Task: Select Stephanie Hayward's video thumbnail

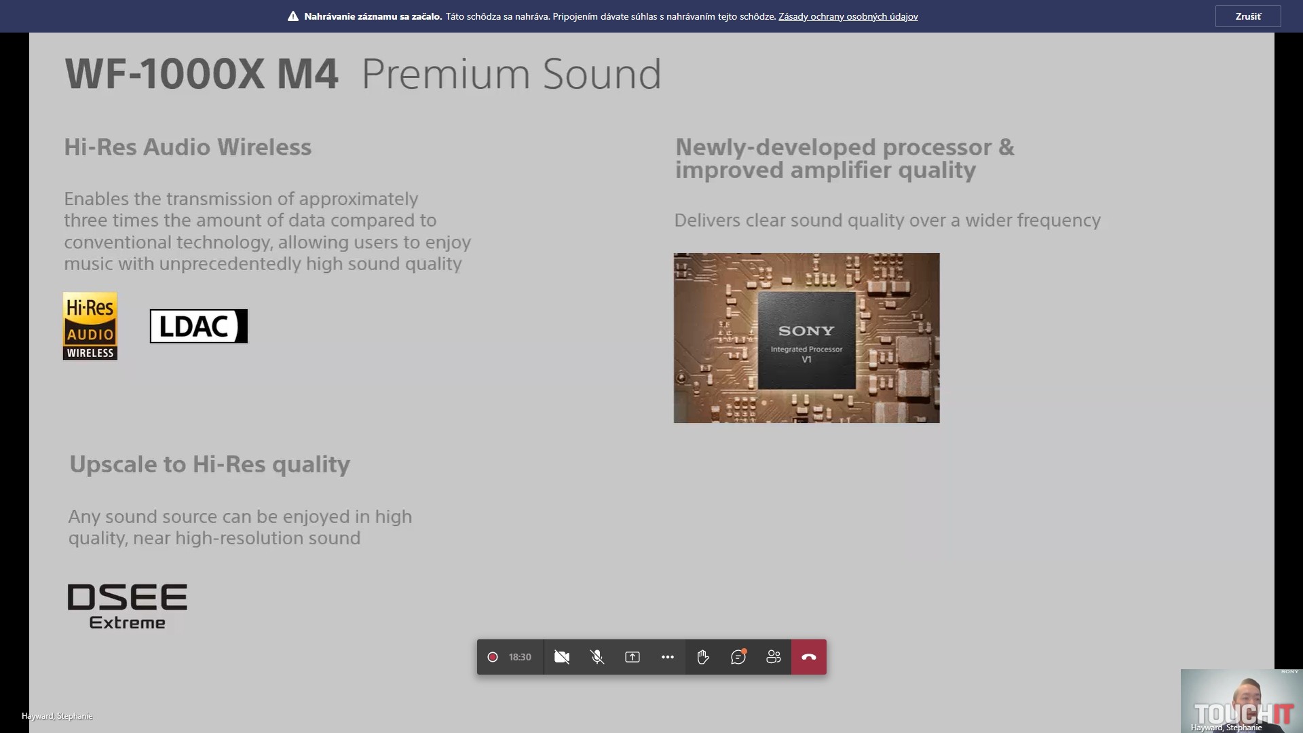Action: pos(1241,700)
